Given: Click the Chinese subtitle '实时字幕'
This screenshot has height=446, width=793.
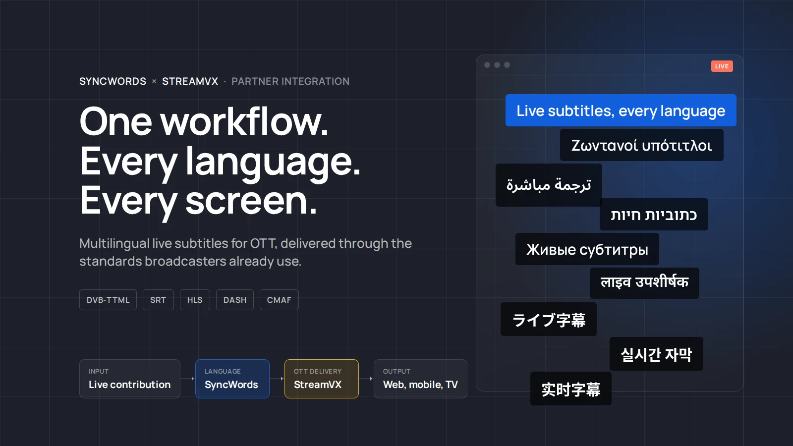Looking at the screenshot, I should (571, 389).
